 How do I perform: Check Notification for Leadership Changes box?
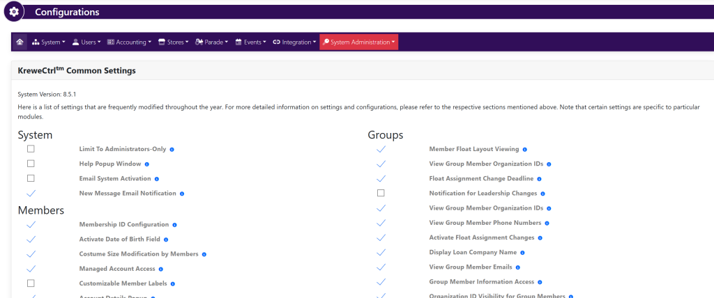click(381, 193)
